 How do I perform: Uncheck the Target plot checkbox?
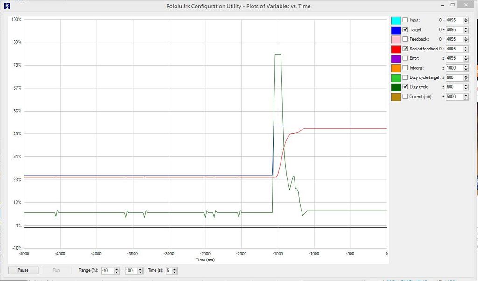click(x=405, y=29)
